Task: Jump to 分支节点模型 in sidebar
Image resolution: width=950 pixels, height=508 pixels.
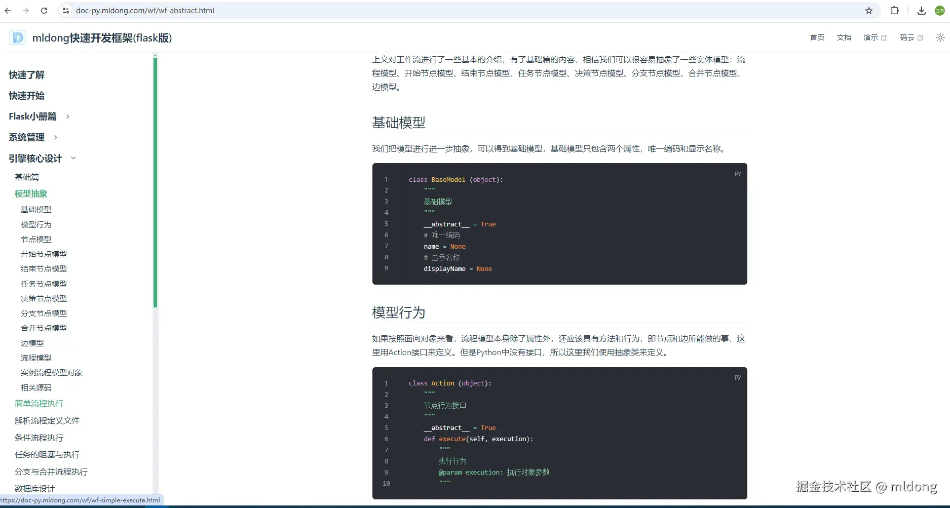Action: point(44,313)
